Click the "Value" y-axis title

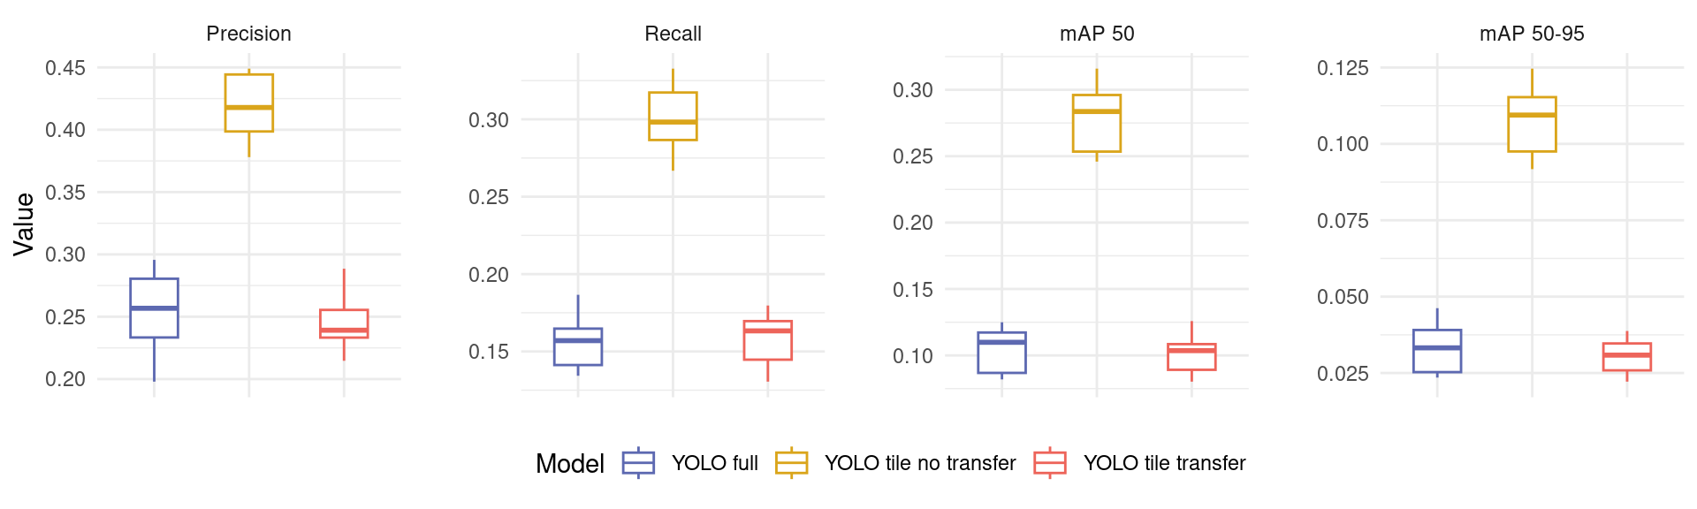pyautogui.click(x=24, y=224)
